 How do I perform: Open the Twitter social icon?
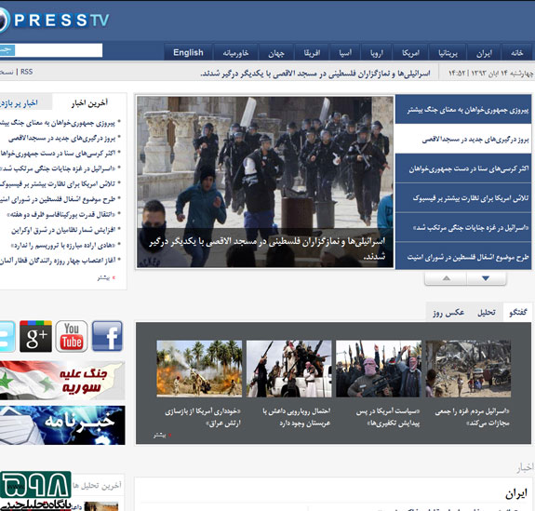pyautogui.click(x=7, y=336)
